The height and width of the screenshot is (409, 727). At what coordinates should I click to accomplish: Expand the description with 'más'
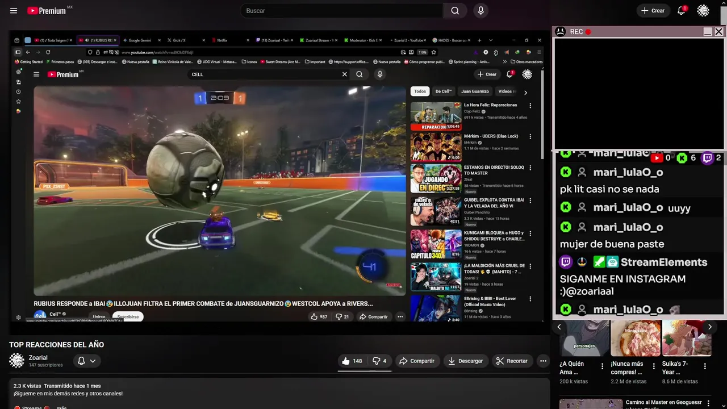pos(61,407)
